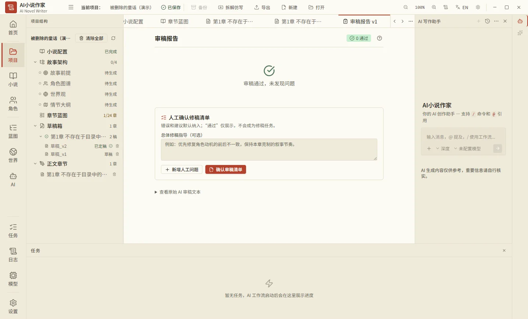
Task: Open the 蓝图 blueprint sidebar icon
Action: point(13,131)
